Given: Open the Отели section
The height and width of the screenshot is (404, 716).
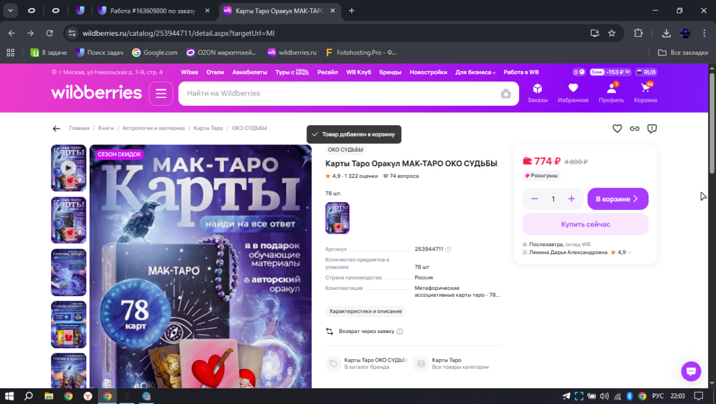Looking at the screenshot, I should pyautogui.click(x=215, y=72).
